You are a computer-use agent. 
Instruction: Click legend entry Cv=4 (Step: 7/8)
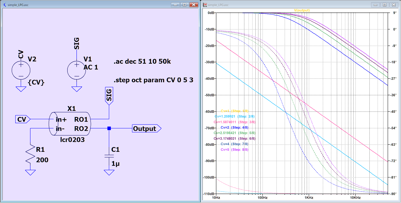pyautogui.click(x=235, y=144)
